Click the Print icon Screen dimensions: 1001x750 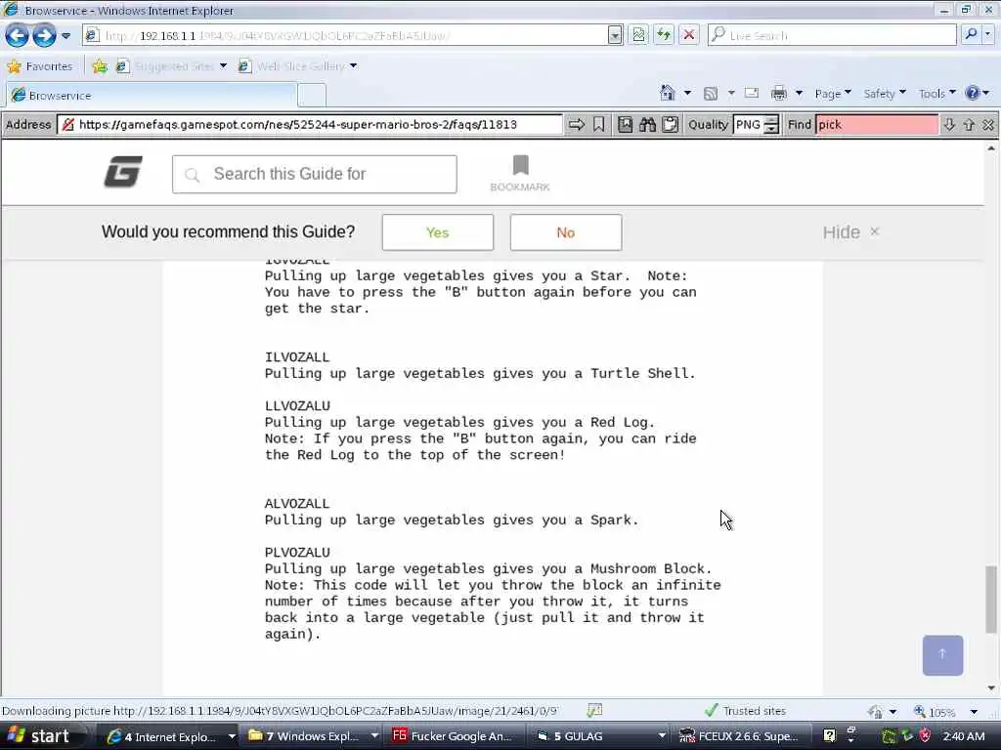pos(779,94)
